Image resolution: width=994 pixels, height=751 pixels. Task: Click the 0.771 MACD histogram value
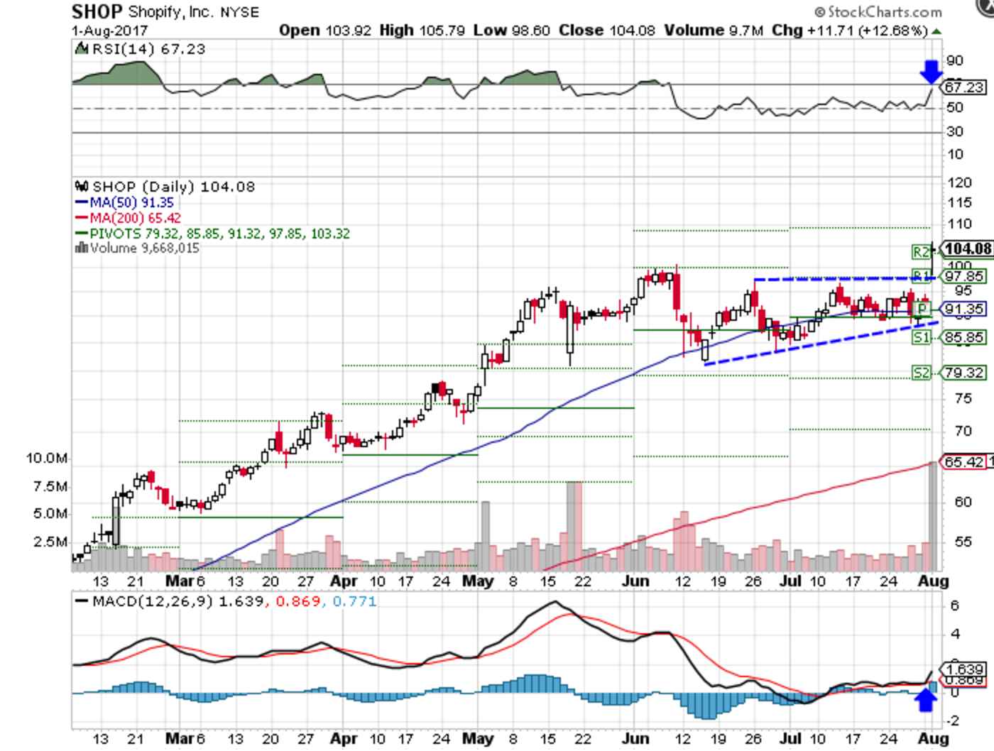[354, 601]
